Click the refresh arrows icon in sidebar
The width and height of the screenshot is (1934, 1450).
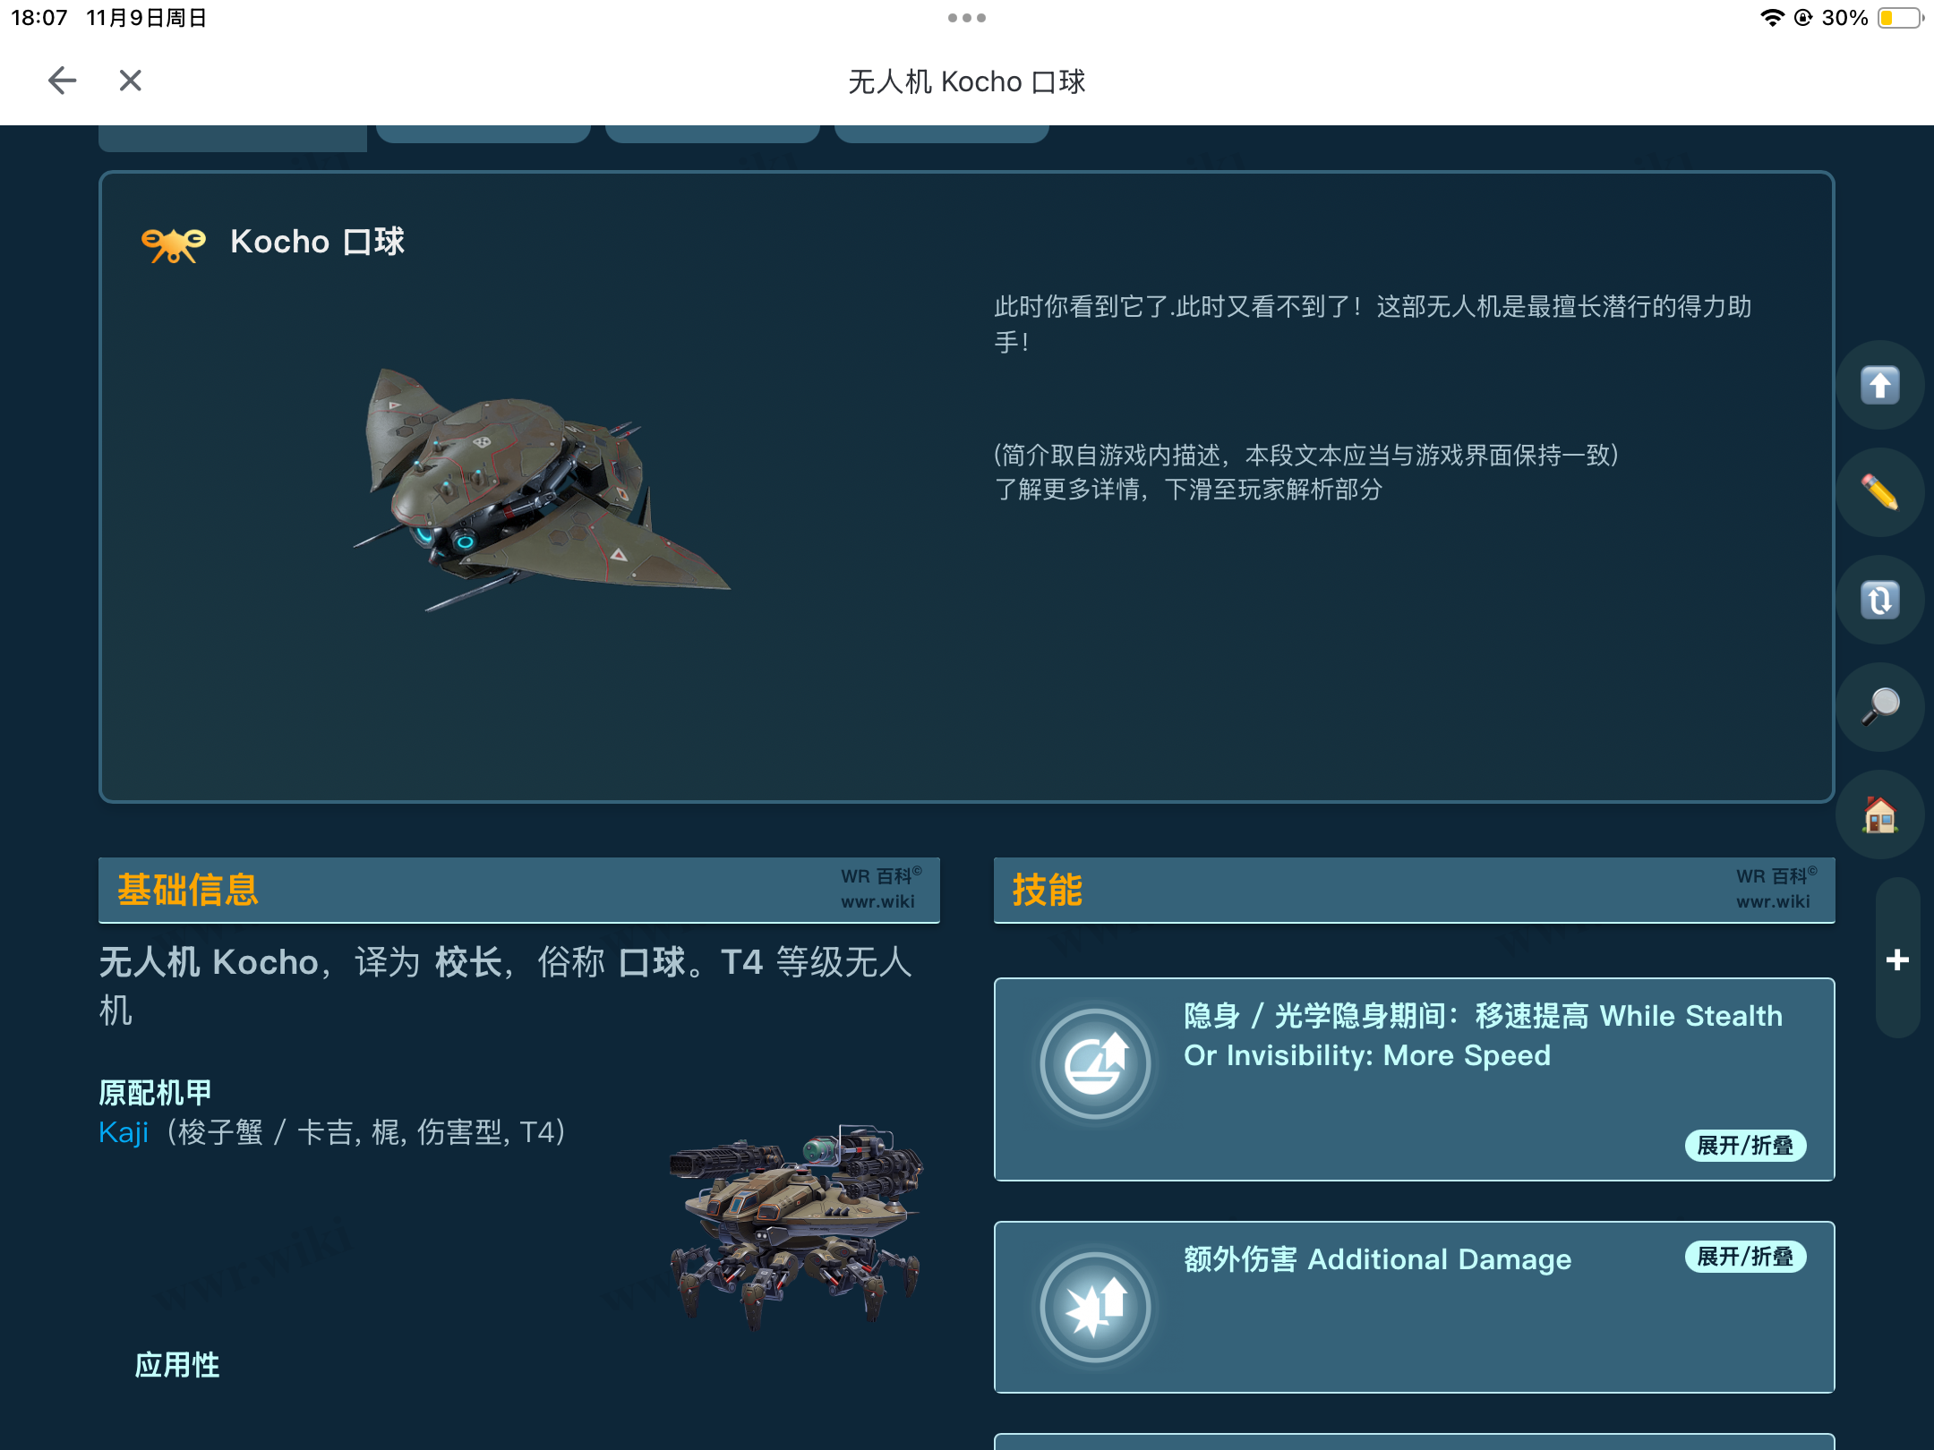(x=1878, y=601)
